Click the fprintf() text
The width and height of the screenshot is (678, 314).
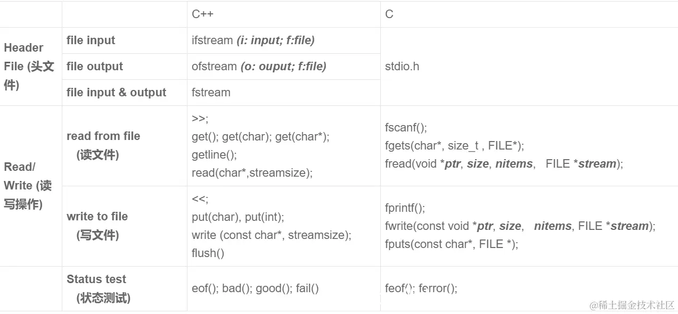405,208
